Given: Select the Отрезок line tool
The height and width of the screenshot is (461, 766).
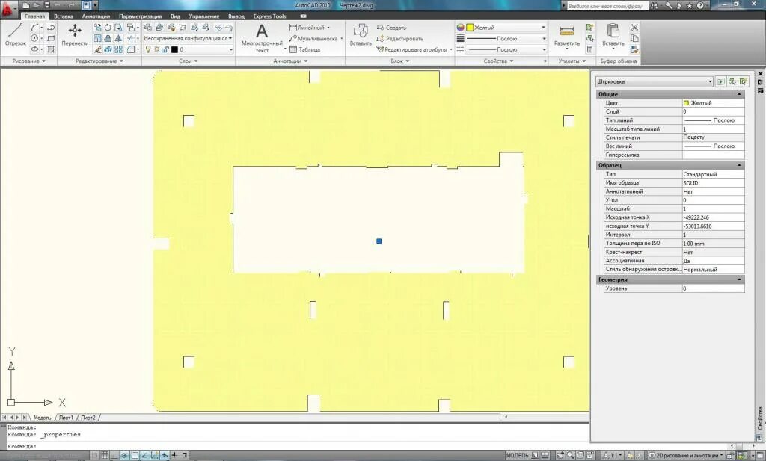Looking at the screenshot, I should (15, 35).
